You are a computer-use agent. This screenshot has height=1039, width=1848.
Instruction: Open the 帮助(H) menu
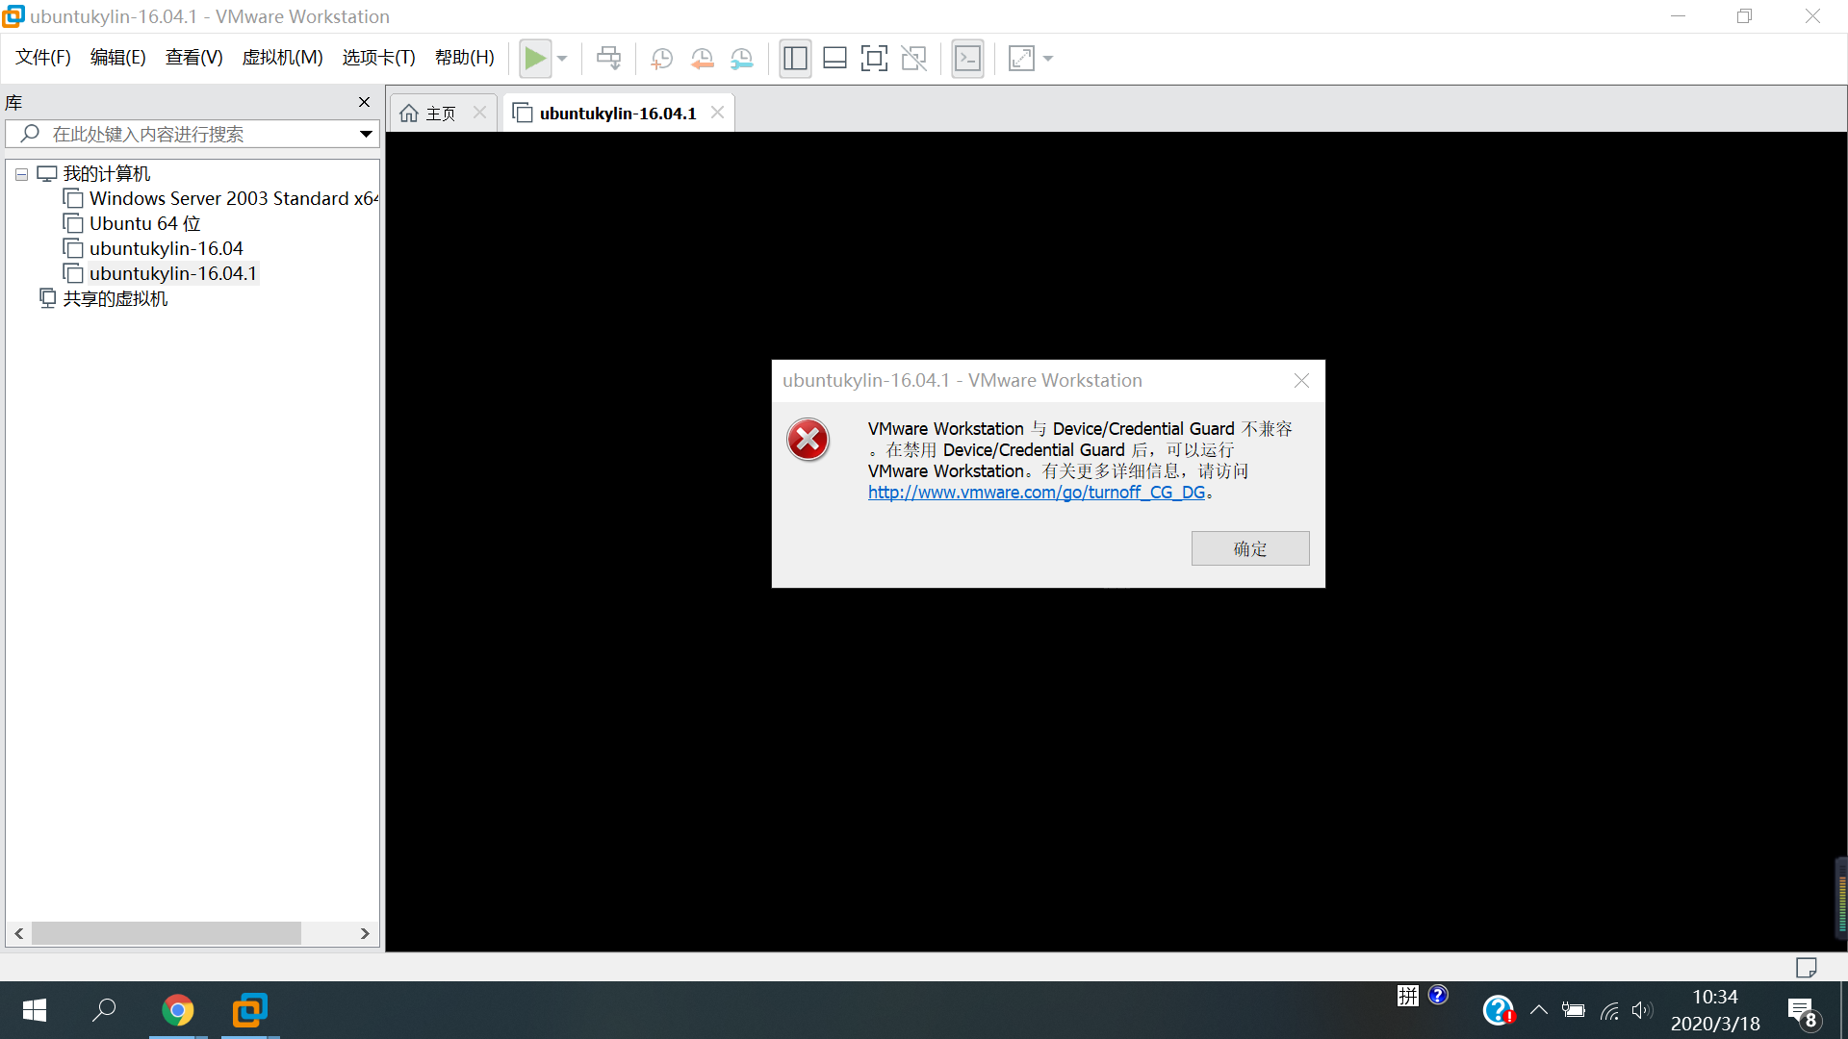464,58
